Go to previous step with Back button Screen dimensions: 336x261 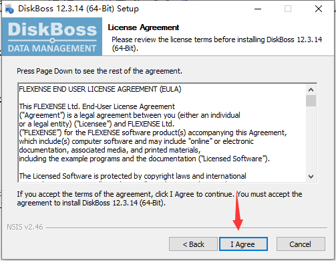(x=193, y=244)
